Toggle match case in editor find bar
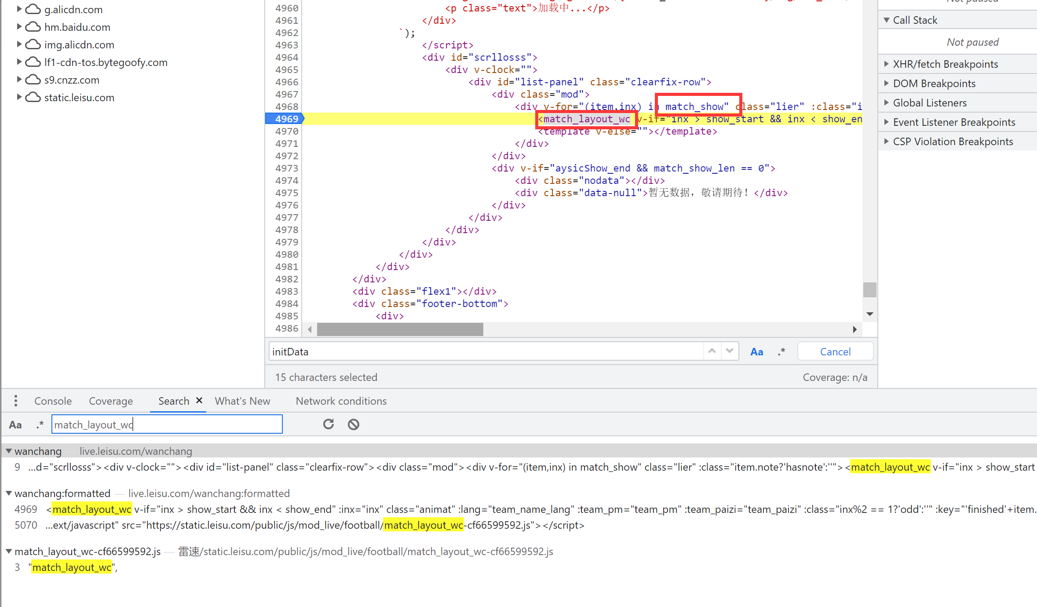The height and width of the screenshot is (607, 1037). click(x=756, y=352)
